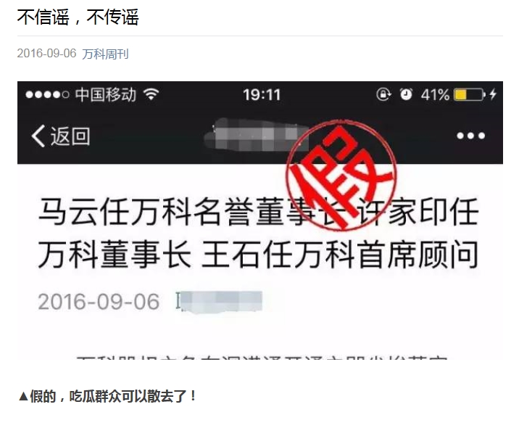Tap the 返回 back button text
Viewport: 519px width, 428px height.
pyautogui.click(x=70, y=136)
